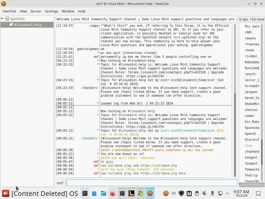Open the network connection tray icon
Image resolution: width=265 pixels, height=199 pixels.
click(x=220, y=193)
